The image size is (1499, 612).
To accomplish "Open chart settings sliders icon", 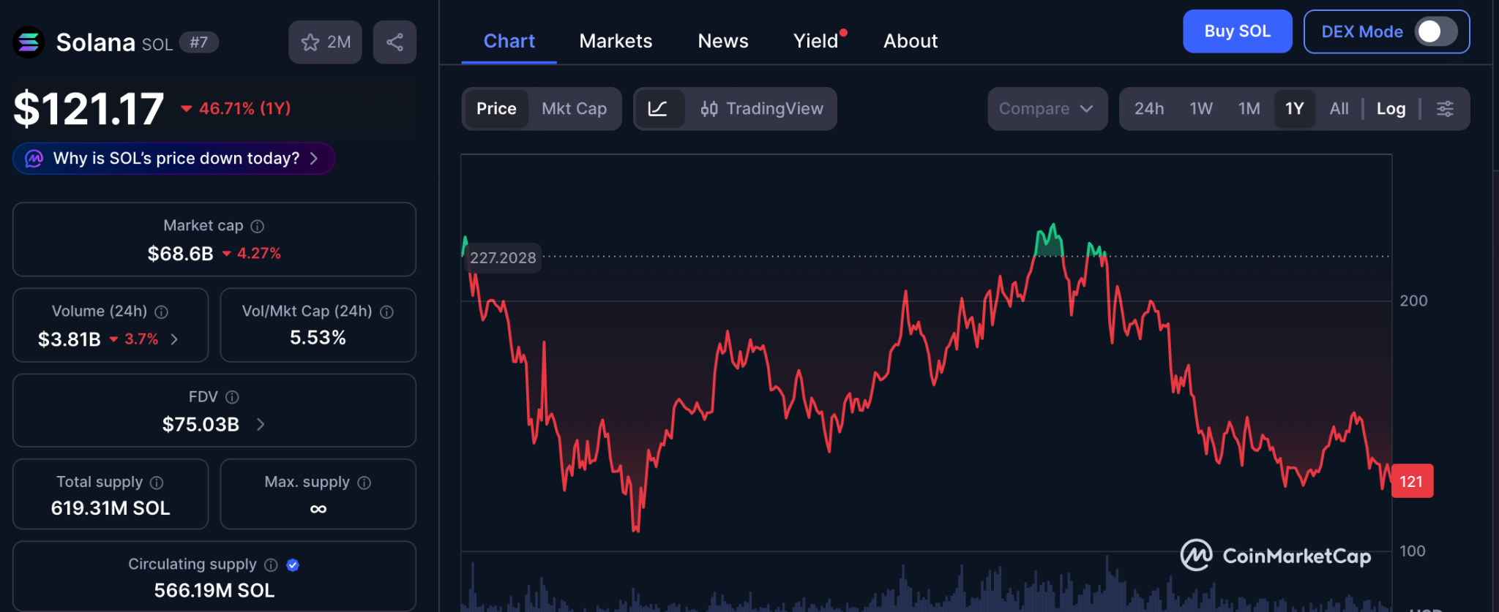I will pyautogui.click(x=1445, y=109).
